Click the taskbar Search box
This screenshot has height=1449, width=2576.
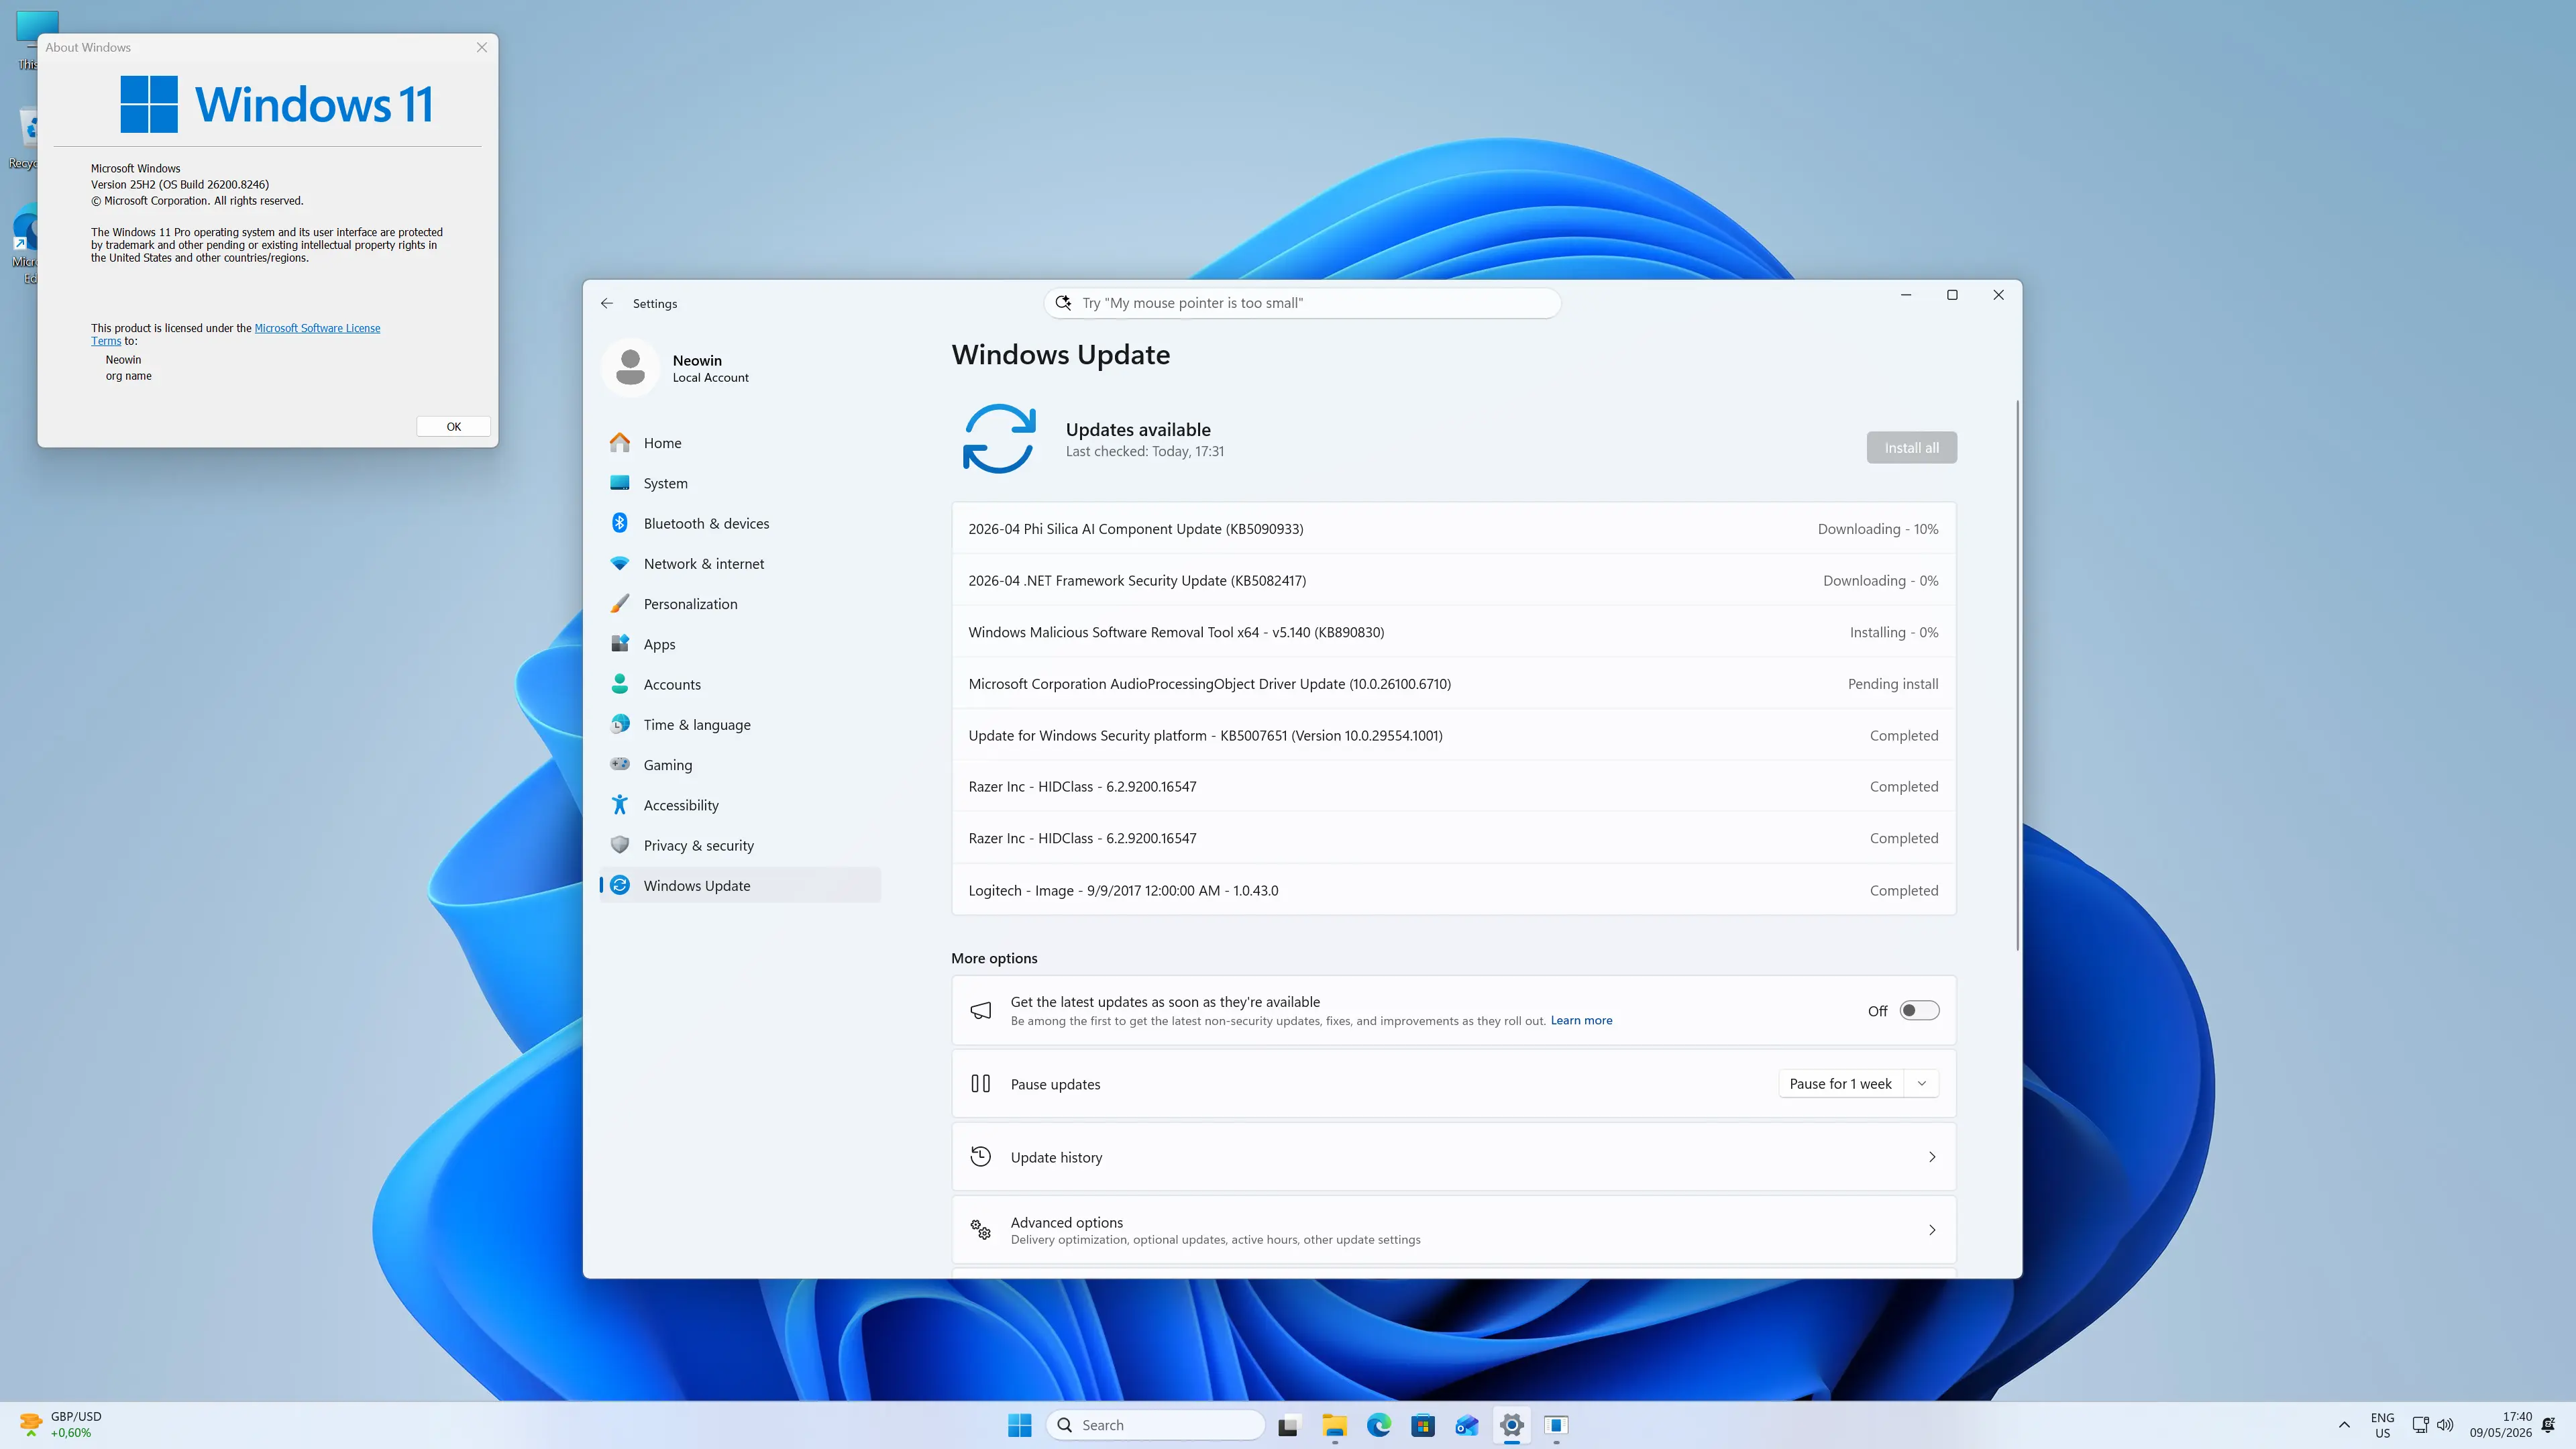(x=1156, y=1425)
